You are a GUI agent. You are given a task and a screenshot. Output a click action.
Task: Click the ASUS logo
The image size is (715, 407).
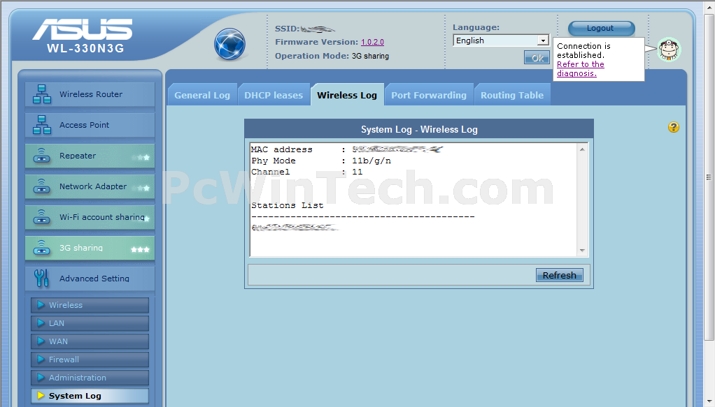coord(83,29)
